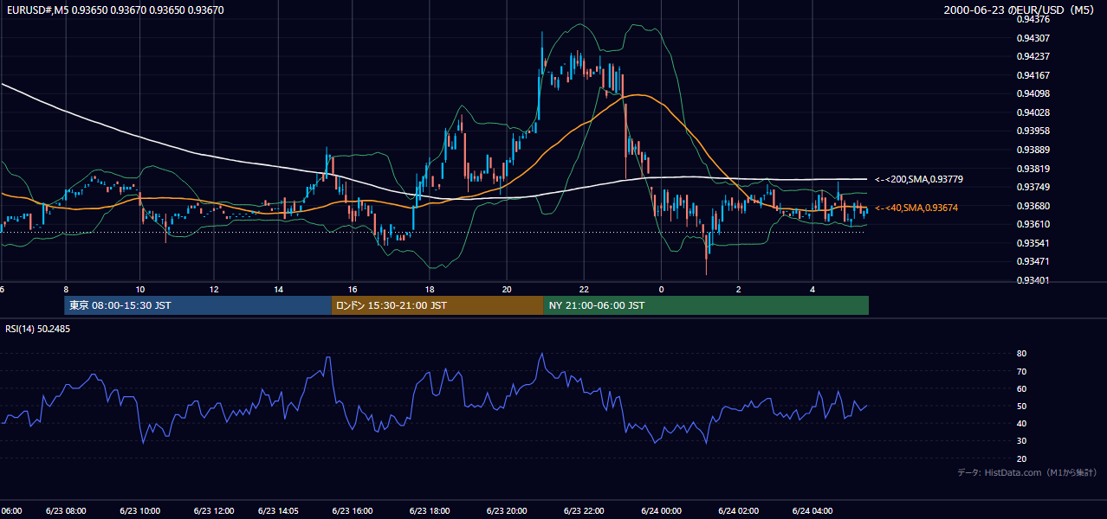The width and height of the screenshot is (1107, 519).
Task: Click hour marker 12 under the price chart
Action: 214,289
